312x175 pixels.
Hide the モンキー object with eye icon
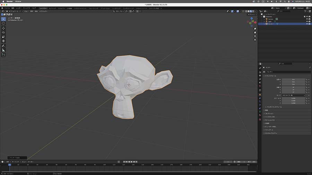[x=307, y=24]
